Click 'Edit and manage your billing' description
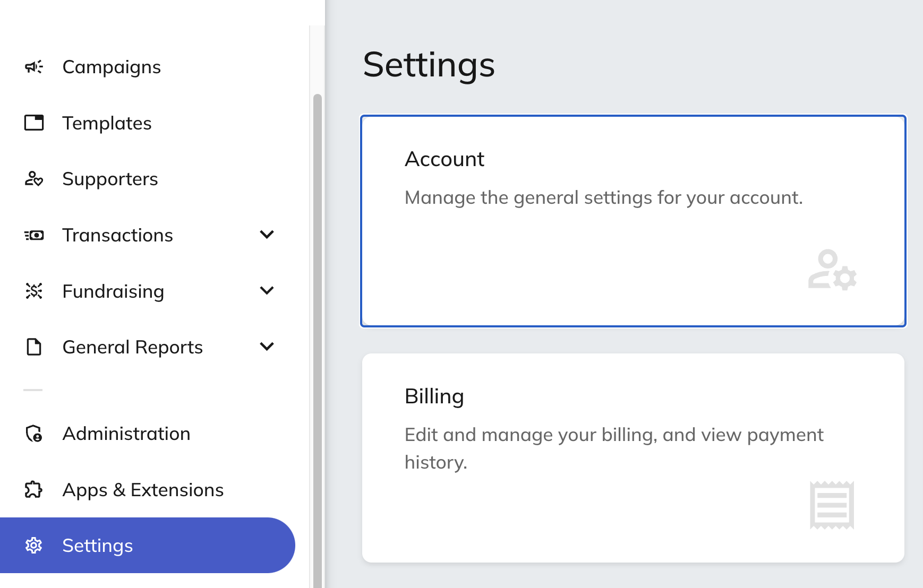 click(x=614, y=448)
